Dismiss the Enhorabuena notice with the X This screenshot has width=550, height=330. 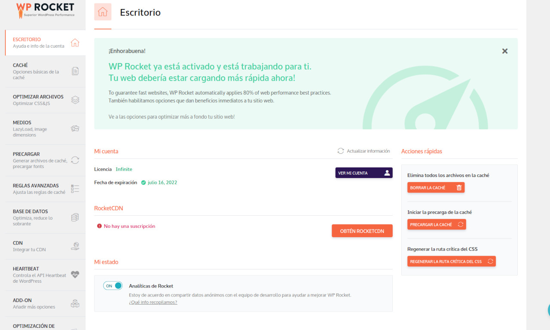click(505, 51)
